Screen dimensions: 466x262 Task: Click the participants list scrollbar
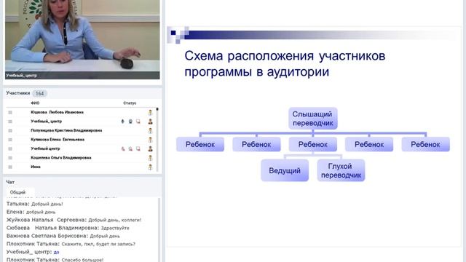pos(157,140)
